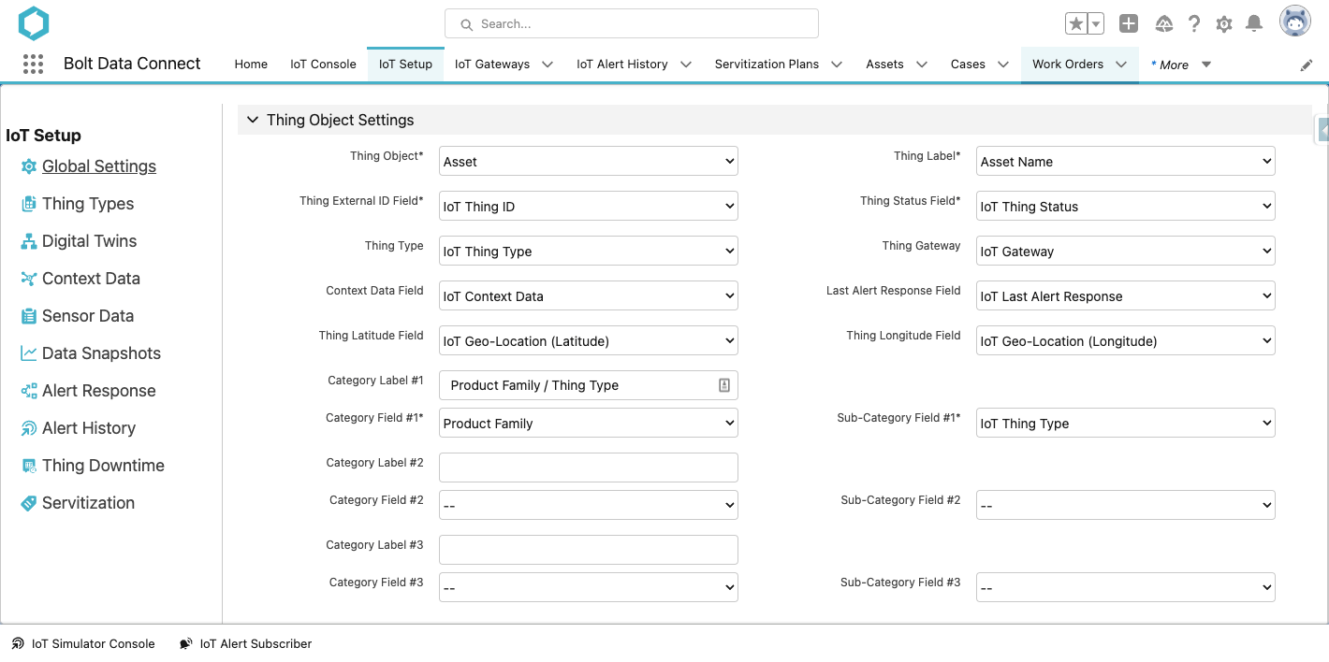Open the Context Data Field dropdown
The height and width of the screenshot is (662, 1329).
coord(589,295)
